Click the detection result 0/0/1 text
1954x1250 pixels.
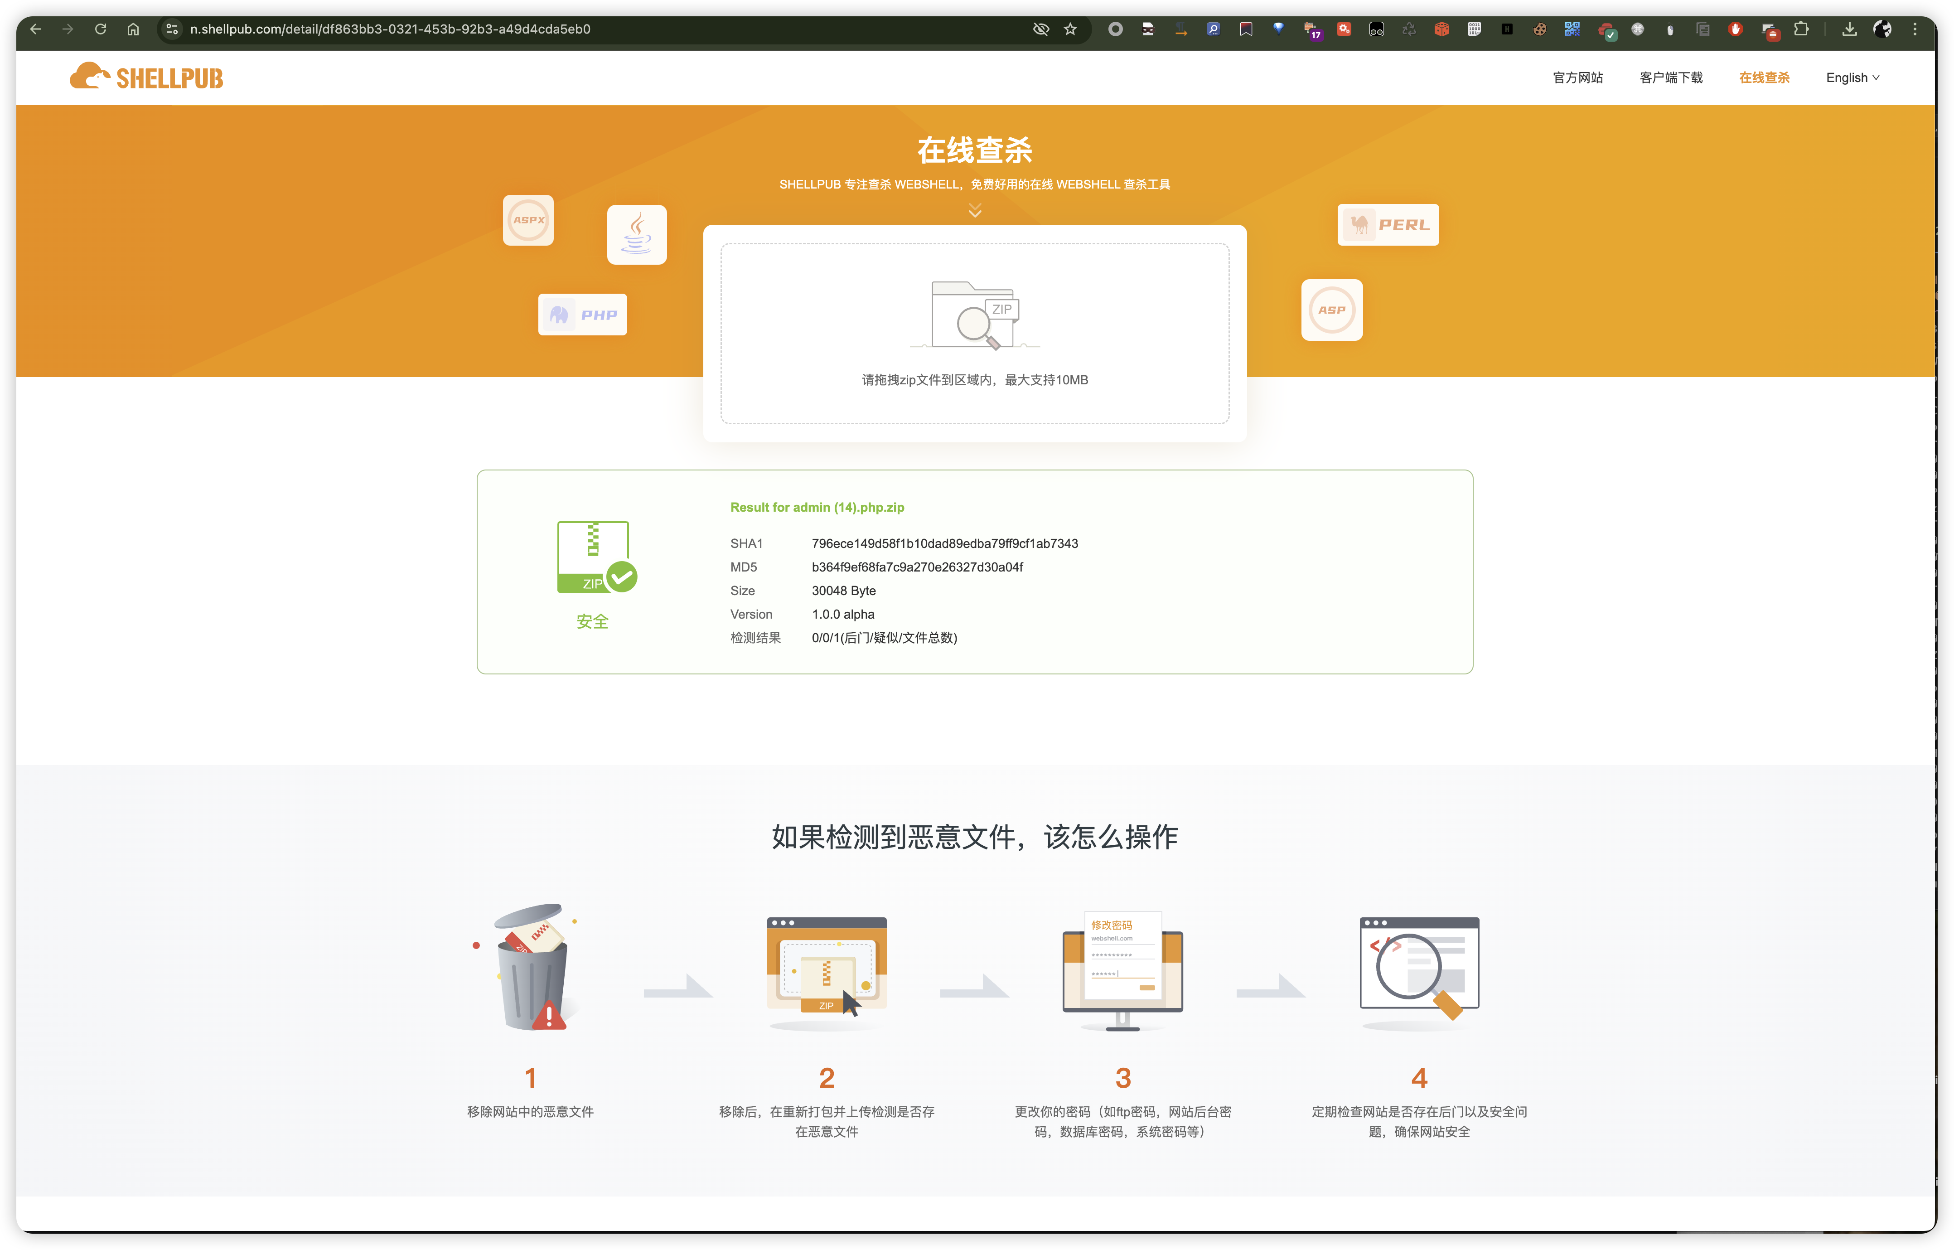coord(885,638)
